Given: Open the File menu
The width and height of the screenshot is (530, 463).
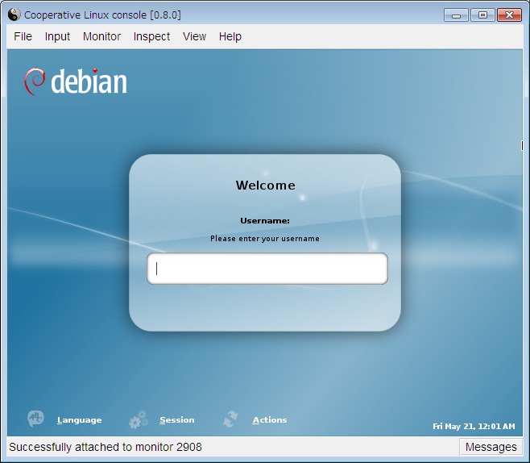Looking at the screenshot, I should pos(23,36).
